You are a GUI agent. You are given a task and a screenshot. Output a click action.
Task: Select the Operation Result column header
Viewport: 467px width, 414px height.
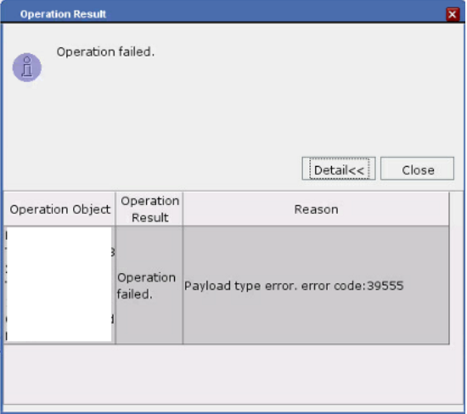149,209
